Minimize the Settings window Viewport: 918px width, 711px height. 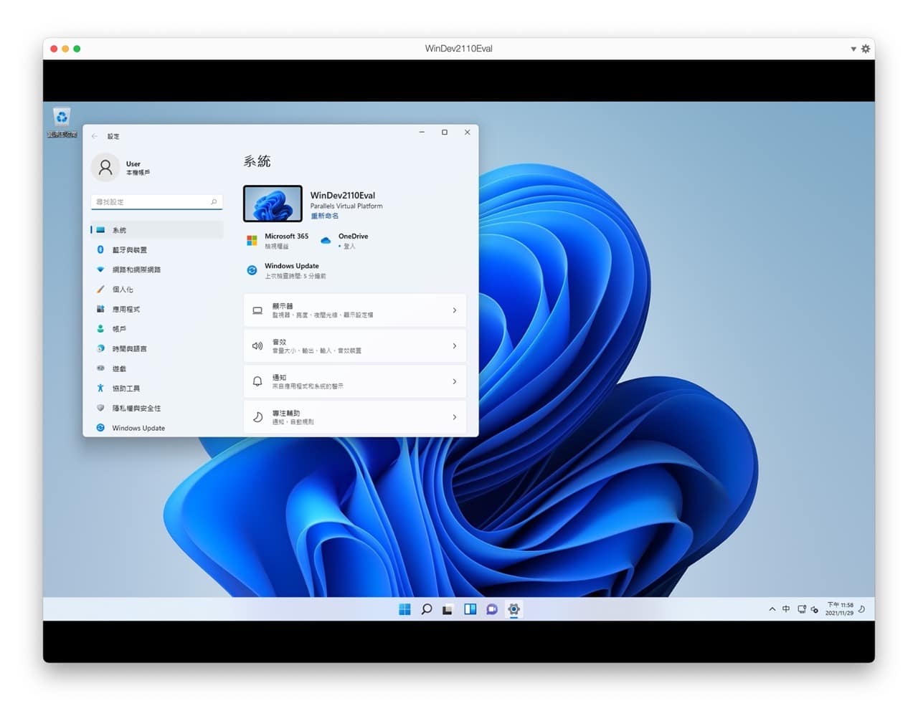[x=422, y=132]
